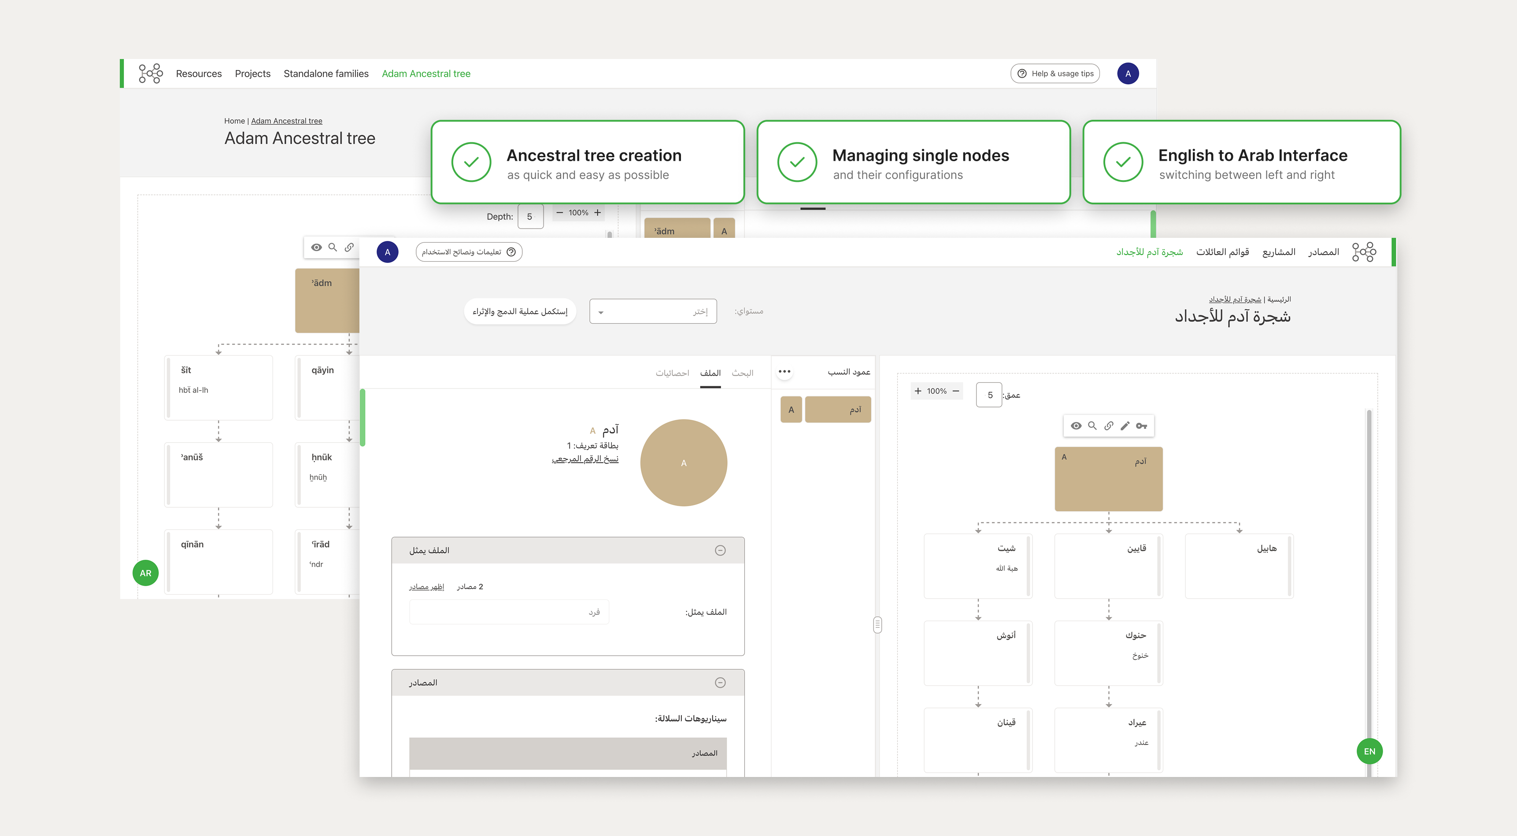Click the magnifier icon in Arabic node toolbar
The width and height of the screenshot is (1517, 836).
click(x=1092, y=425)
